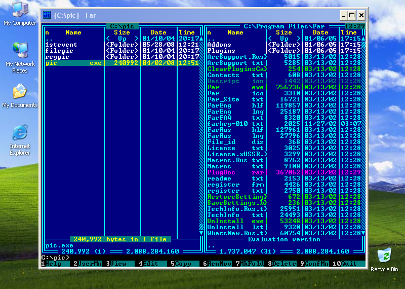Select readme txt file

pos(284,178)
